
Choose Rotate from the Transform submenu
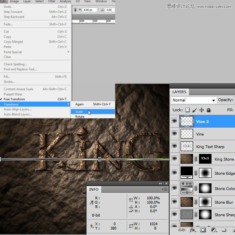(x=93, y=117)
